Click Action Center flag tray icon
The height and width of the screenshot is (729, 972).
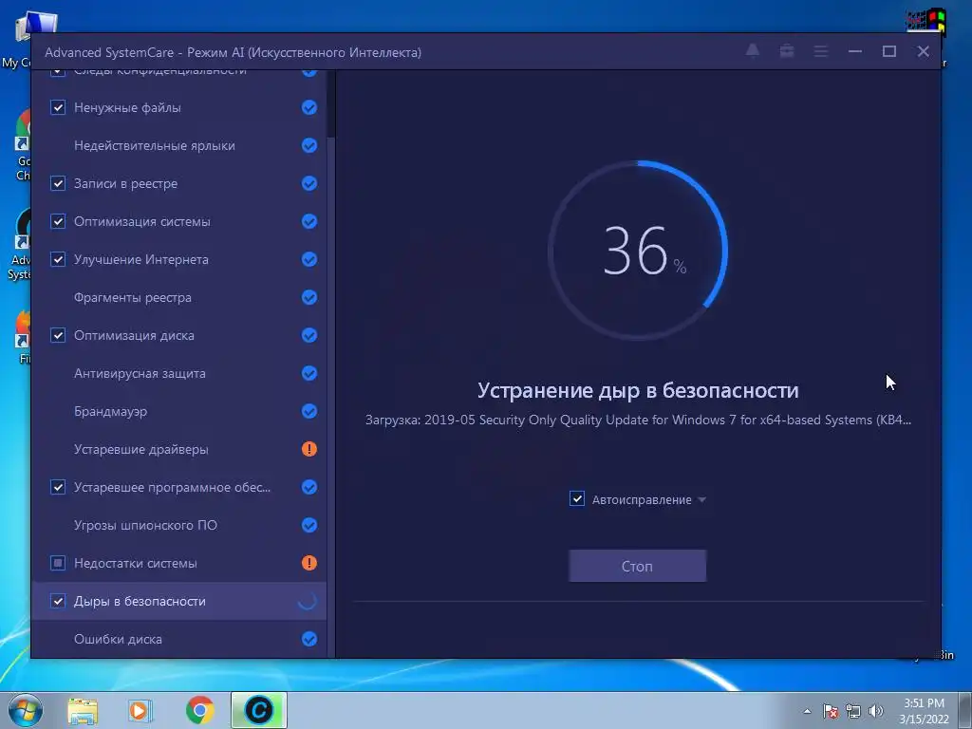[831, 711]
